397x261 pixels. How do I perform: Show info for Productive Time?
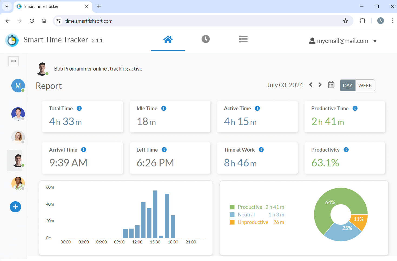(355, 108)
